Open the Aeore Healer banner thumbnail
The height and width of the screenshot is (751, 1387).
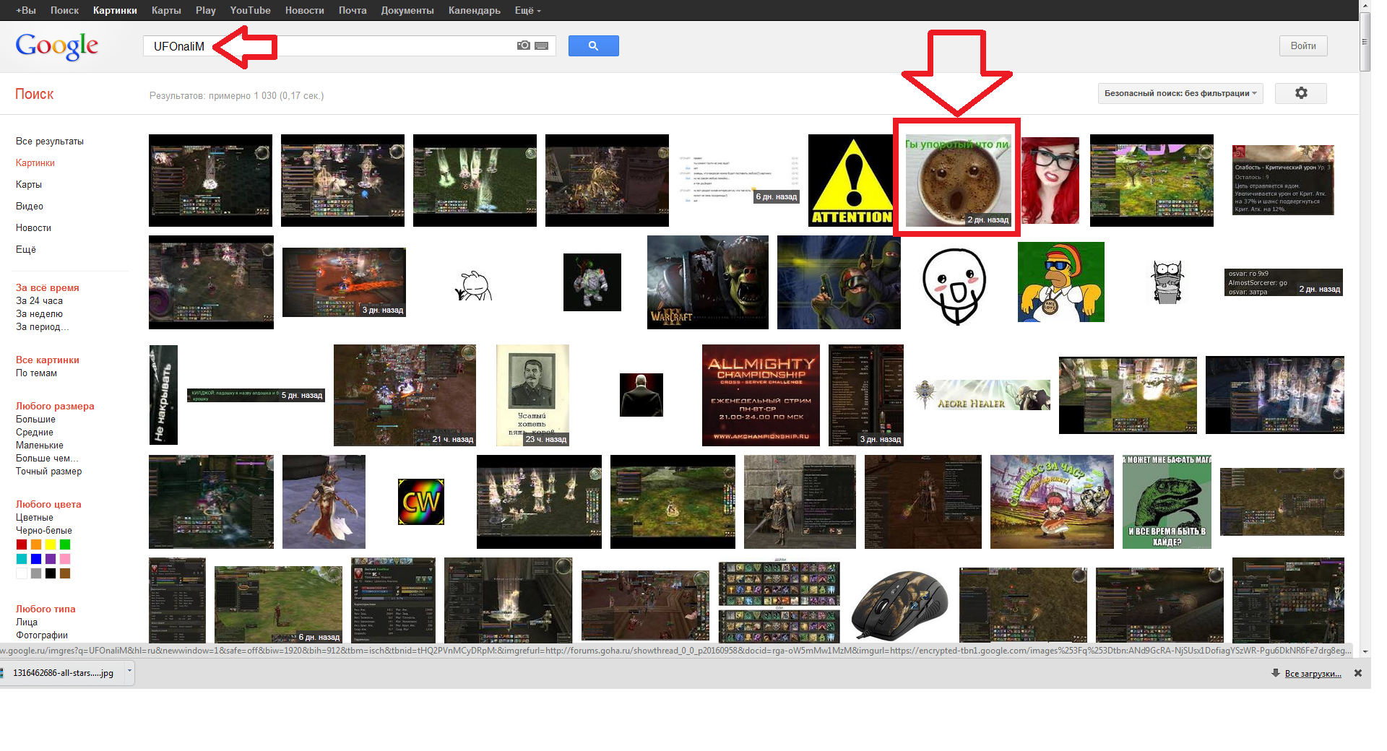[982, 395]
